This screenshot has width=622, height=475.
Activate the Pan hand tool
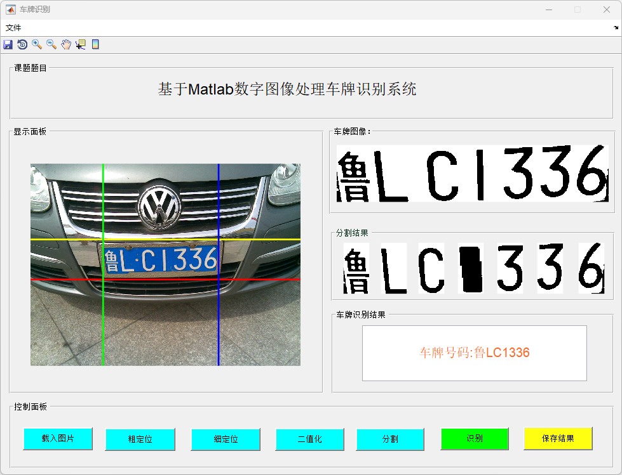(x=66, y=44)
